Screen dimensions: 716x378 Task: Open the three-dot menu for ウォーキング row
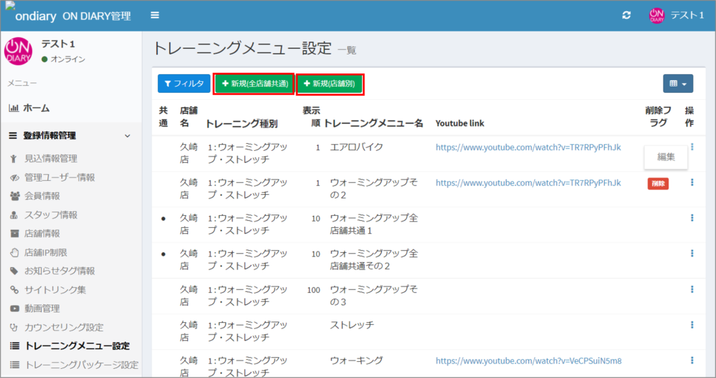692,361
